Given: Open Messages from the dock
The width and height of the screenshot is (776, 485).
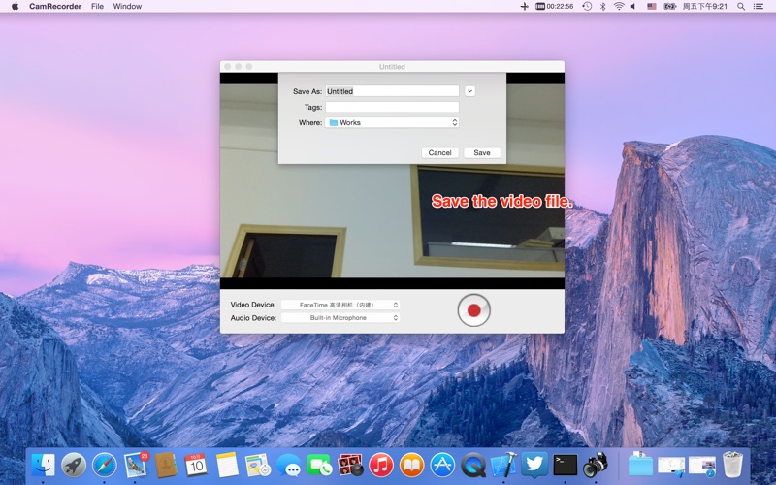Looking at the screenshot, I should click(288, 466).
